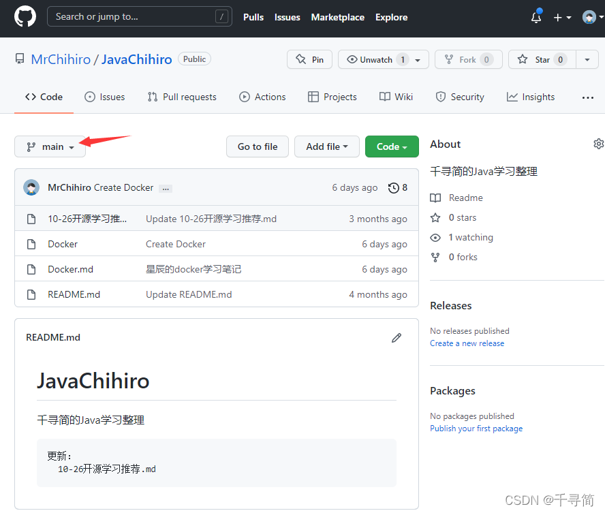The height and width of the screenshot is (513, 605).
Task: Click the repository book icon
Action: (20, 59)
